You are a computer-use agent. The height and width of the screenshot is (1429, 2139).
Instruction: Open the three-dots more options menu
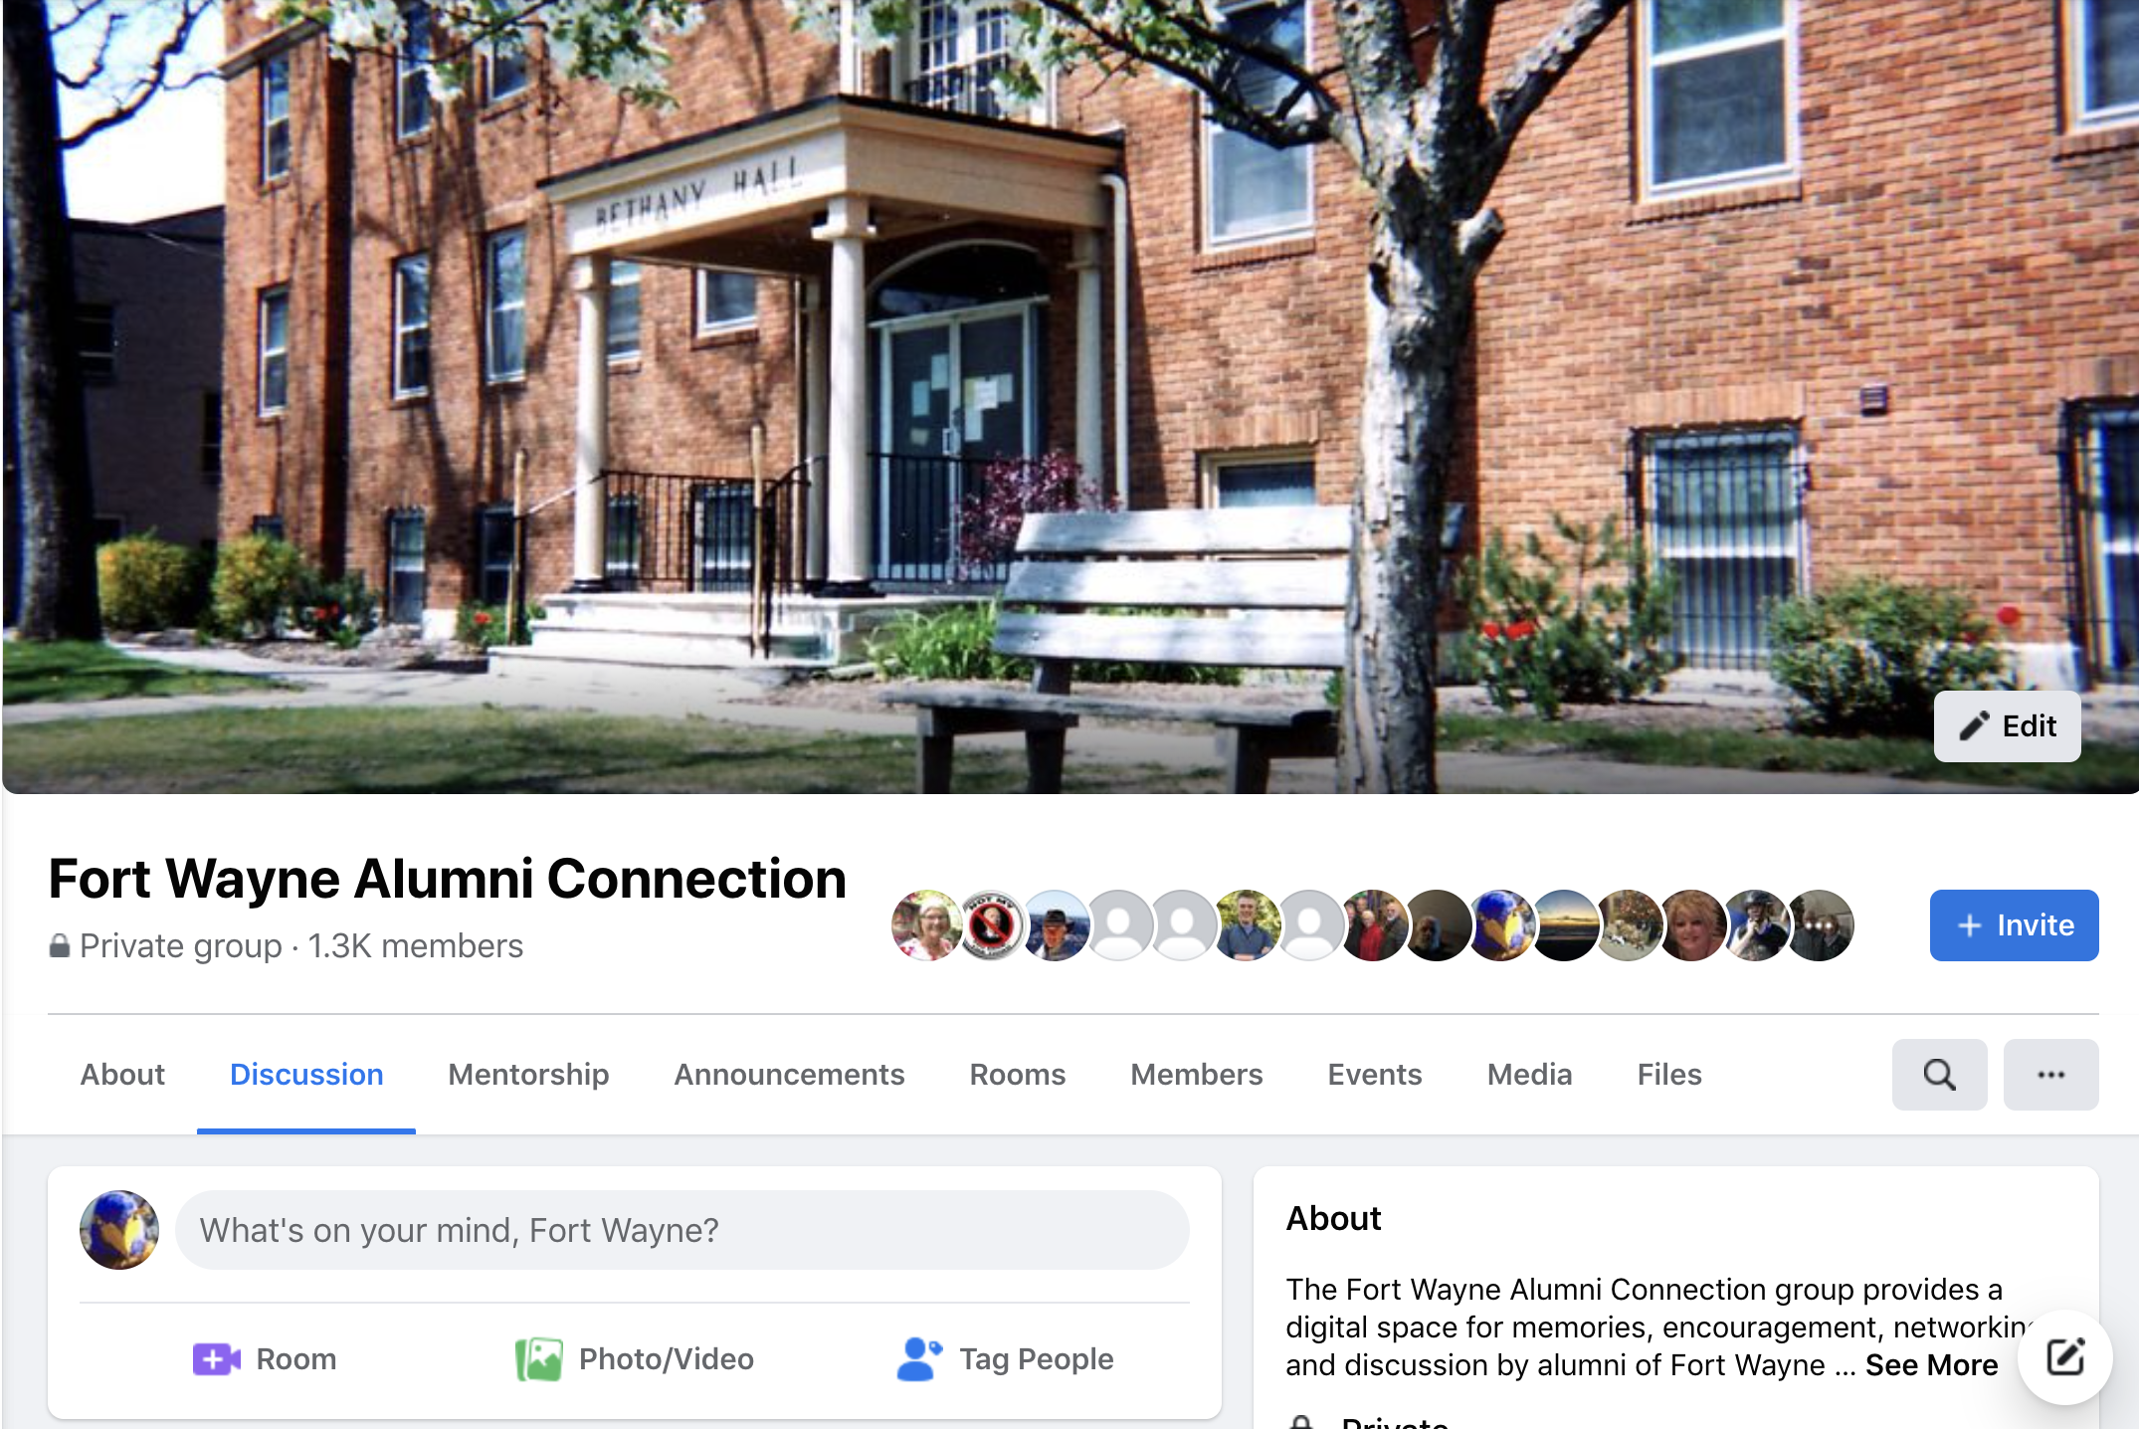tap(2050, 1075)
